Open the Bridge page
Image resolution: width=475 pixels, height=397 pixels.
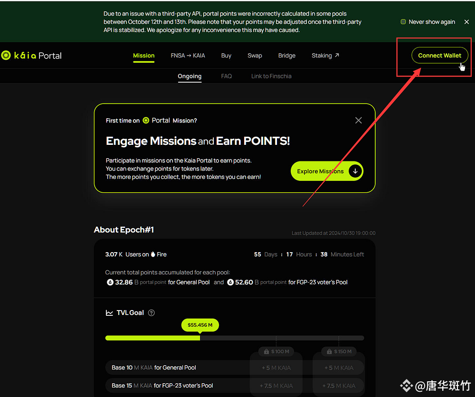click(286, 56)
